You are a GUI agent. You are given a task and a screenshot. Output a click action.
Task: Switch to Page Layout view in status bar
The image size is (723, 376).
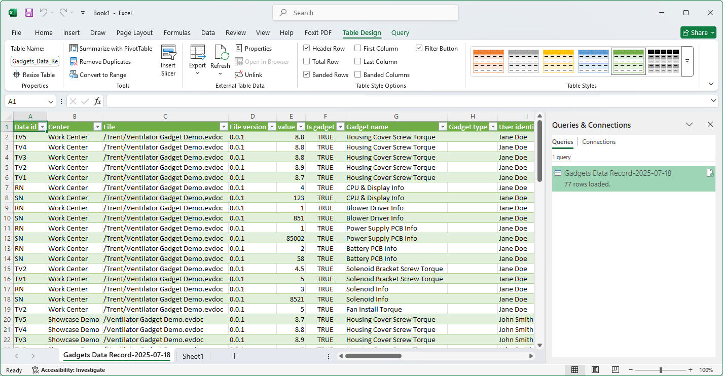(x=595, y=370)
